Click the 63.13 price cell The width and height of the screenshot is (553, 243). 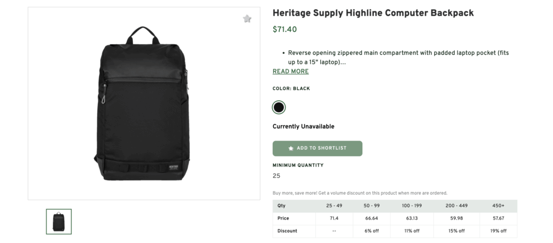coord(412,218)
